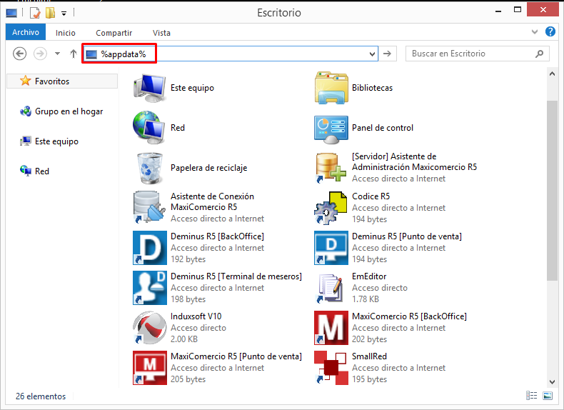
Task: Select the Induxsoft V10 shortcut icon
Action: 150,328
